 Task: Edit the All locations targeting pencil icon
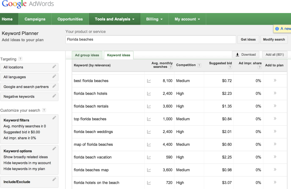pos(54,67)
